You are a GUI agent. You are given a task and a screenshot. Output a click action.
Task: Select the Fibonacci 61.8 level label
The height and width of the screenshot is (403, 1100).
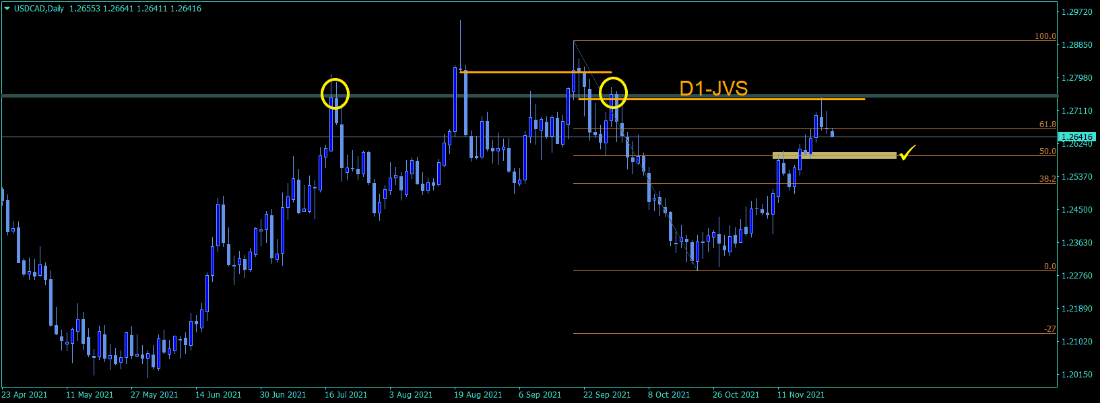[x=1047, y=124]
